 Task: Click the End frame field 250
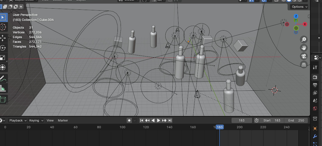click(x=296, y=120)
